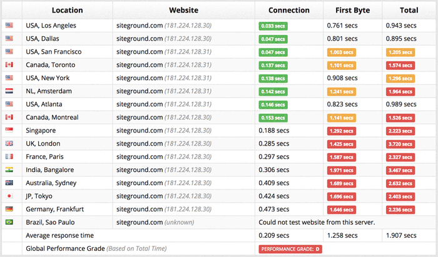Click the green 0.153 secs connection badge
The image size is (438, 257).
tap(273, 118)
